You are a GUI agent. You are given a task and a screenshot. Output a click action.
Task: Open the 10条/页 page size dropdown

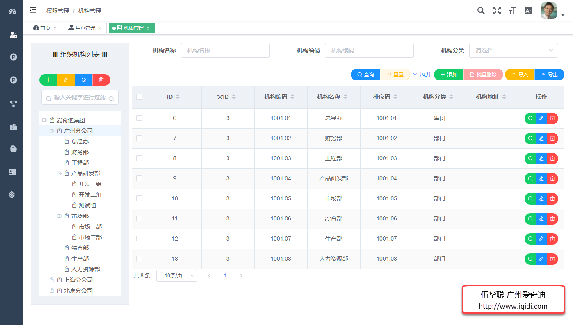click(x=177, y=276)
